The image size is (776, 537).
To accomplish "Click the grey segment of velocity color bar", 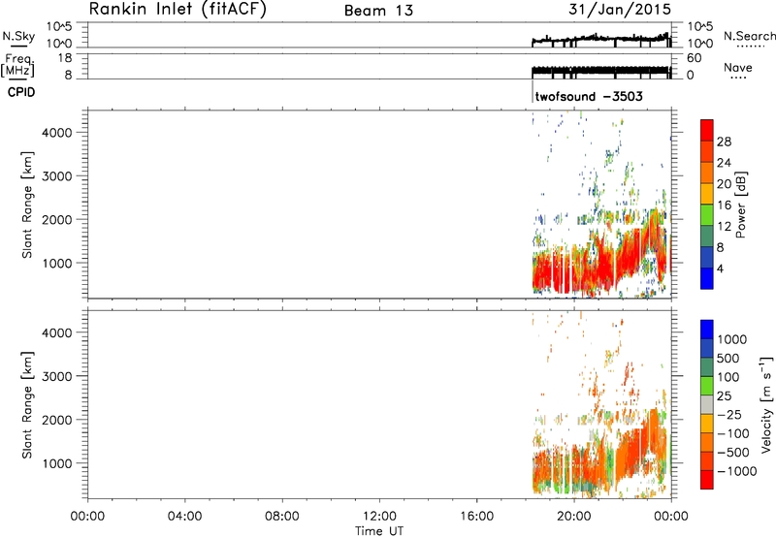I will [707, 405].
